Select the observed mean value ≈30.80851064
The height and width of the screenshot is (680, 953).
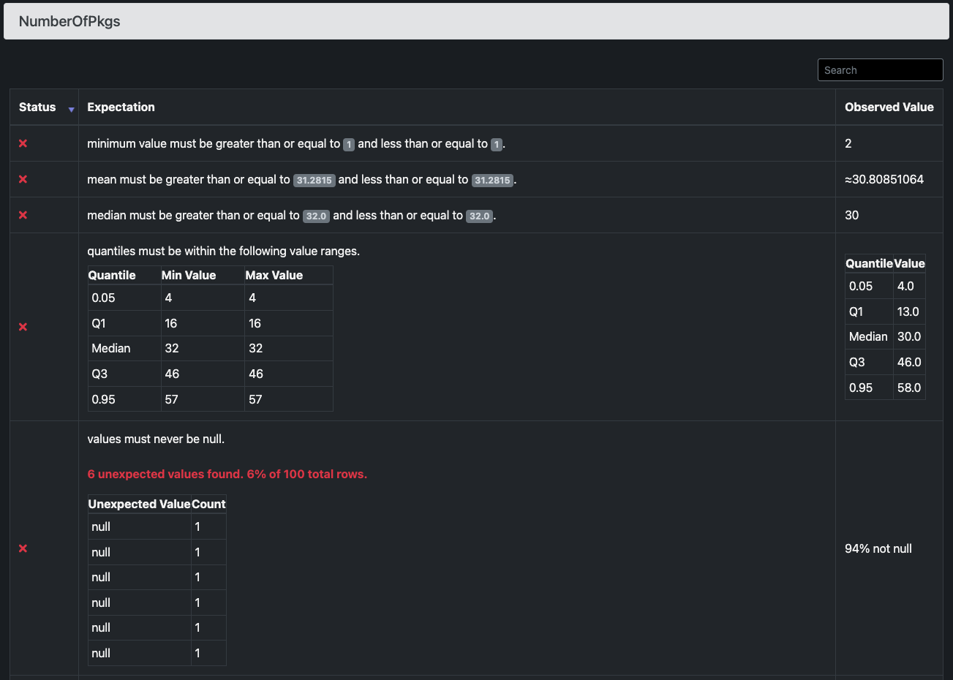coord(884,179)
